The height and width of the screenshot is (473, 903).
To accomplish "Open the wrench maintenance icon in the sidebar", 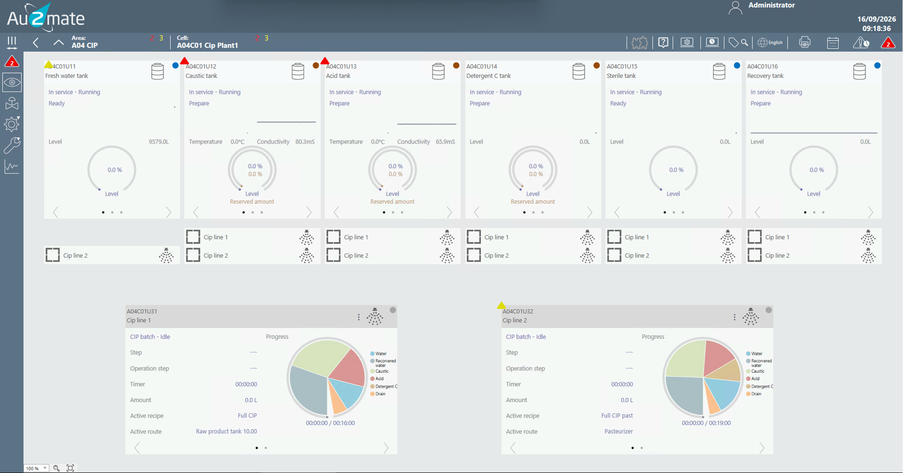I will click(12, 145).
